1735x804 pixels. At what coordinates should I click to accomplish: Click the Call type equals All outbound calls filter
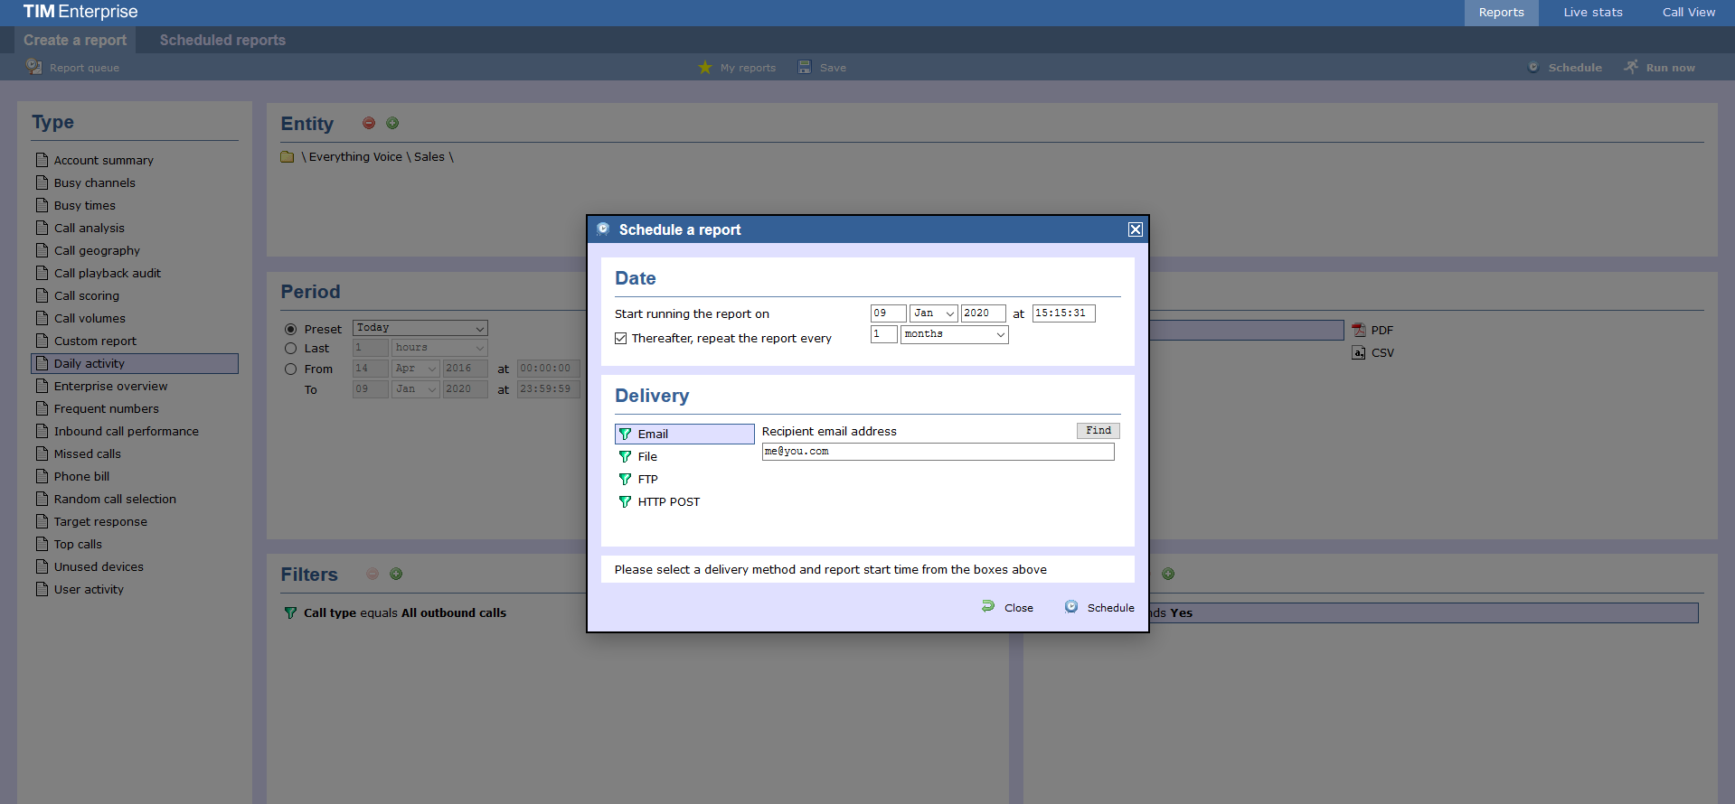(x=405, y=612)
